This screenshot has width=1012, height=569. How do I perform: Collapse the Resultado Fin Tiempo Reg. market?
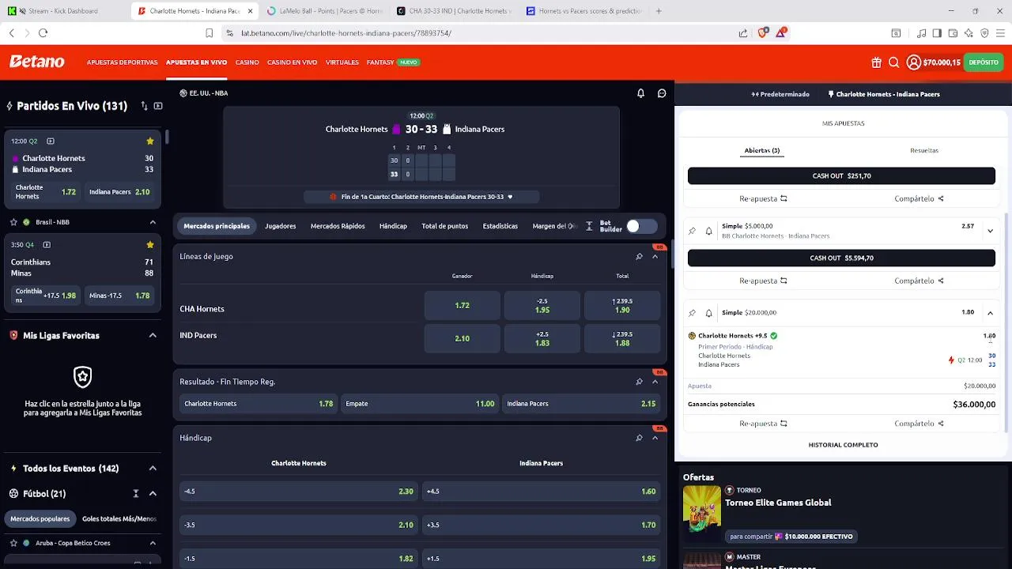(x=655, y=382)
